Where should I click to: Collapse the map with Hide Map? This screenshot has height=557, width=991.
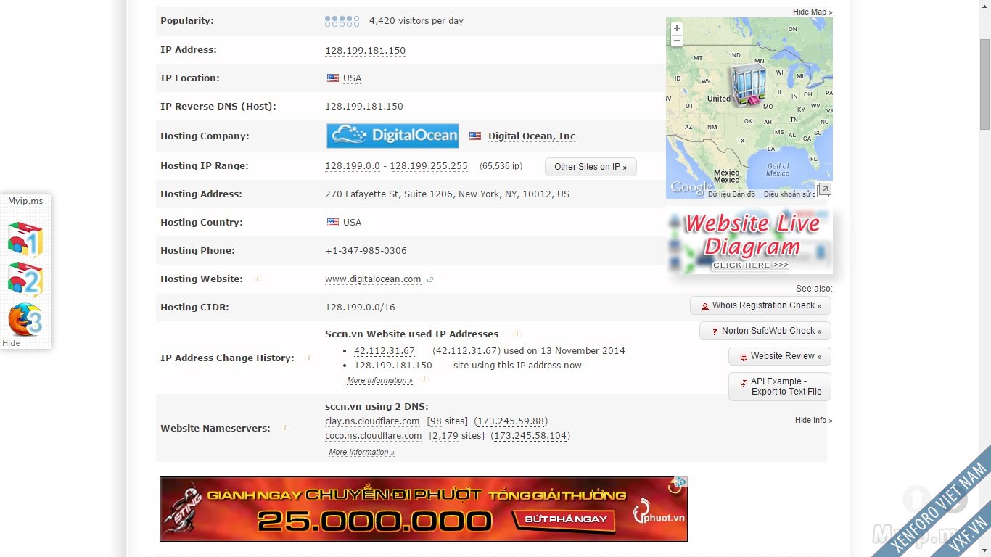click(x=813, y=12)
